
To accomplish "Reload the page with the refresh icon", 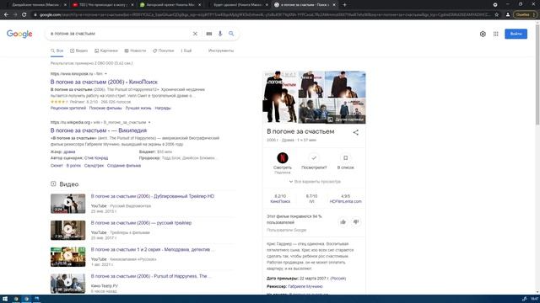I will pyautogui.click(x=24, y=15).
